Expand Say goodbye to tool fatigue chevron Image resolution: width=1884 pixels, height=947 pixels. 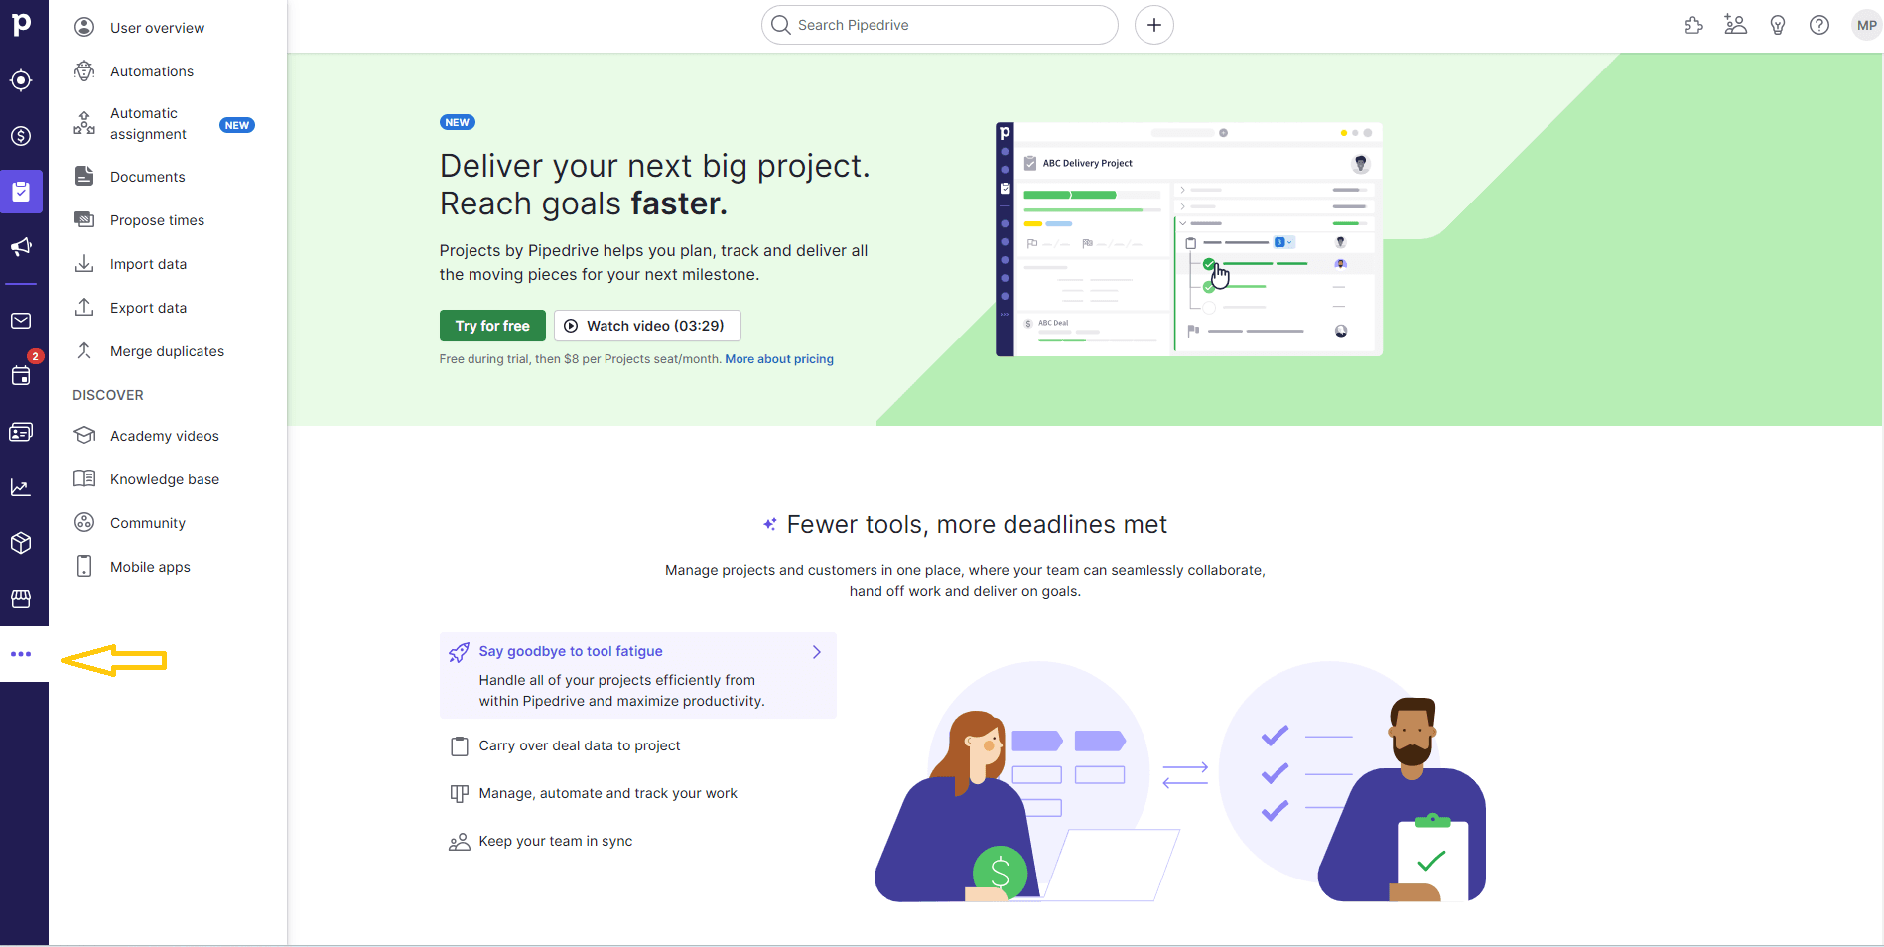pyautogui.click(x=817, y=652)
